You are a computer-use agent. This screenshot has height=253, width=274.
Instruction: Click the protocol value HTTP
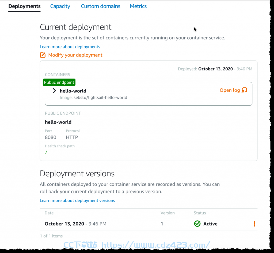point(72,137)
